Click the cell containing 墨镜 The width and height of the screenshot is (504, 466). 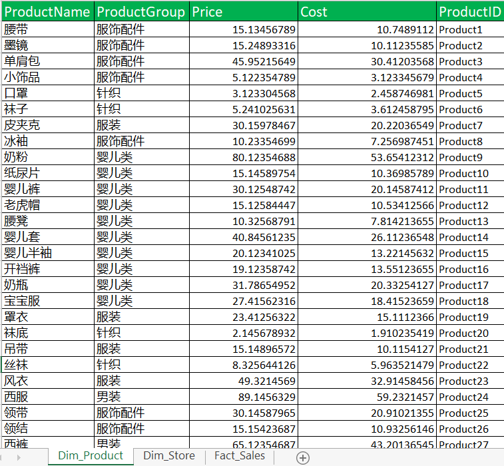click(48, 45)
